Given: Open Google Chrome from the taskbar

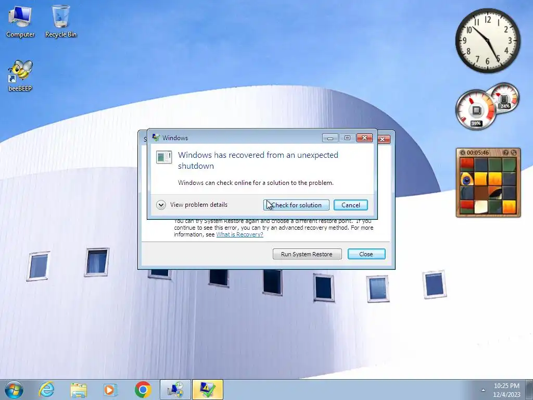Looking at the screenshot, I should [143, 390].
